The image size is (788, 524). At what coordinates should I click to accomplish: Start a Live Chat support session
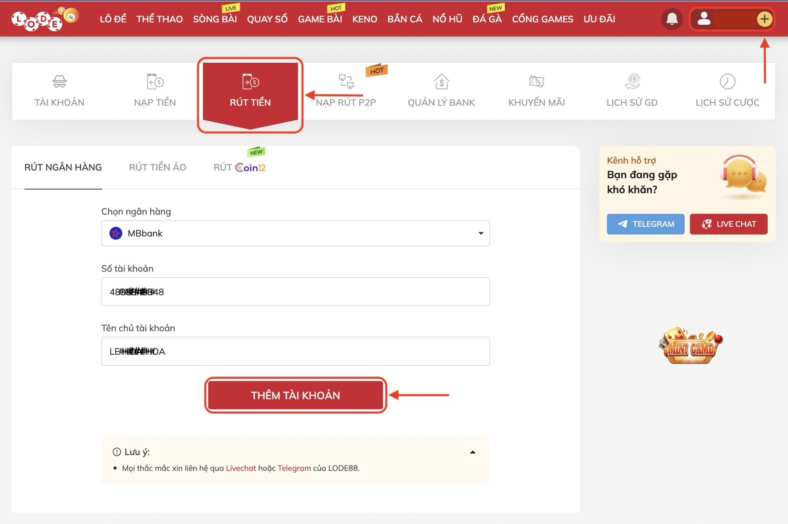pyautogui.click(x=728, y=224)
